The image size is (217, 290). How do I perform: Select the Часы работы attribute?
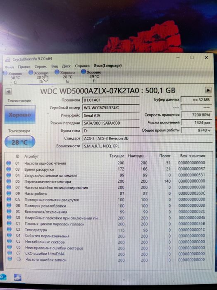point(36,193)
